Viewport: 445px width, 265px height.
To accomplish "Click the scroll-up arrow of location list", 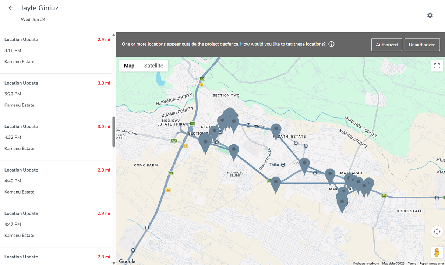I will 113,35.
